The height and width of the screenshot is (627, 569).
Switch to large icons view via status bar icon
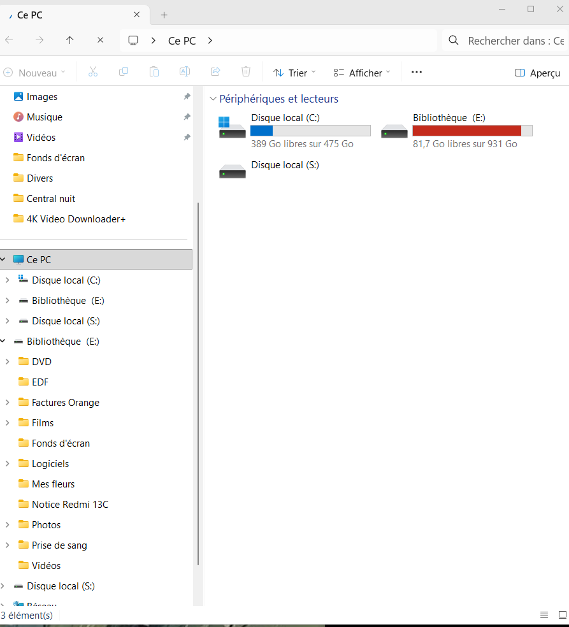(563, 615)
